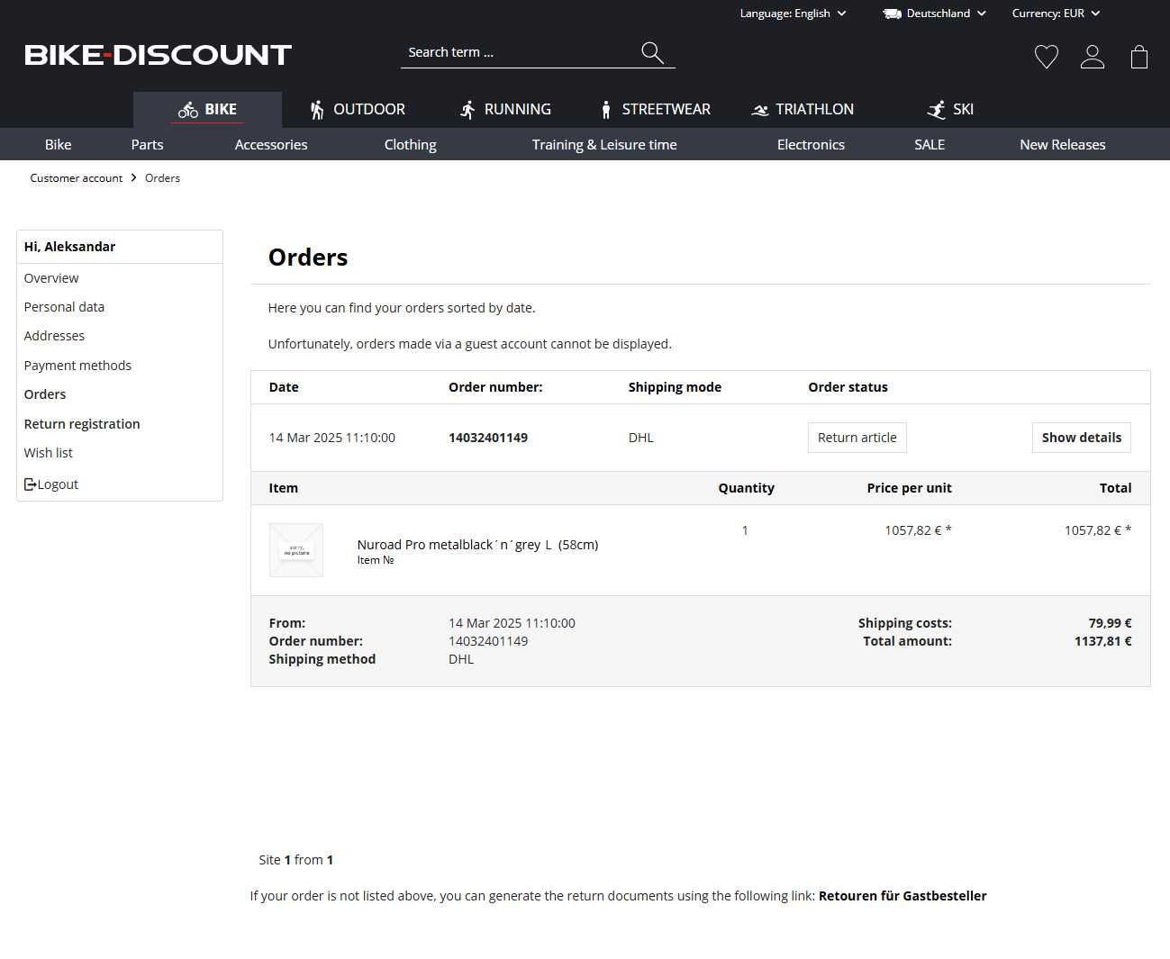
Task: Click the search magnifier icon
Action: (652, 53)
